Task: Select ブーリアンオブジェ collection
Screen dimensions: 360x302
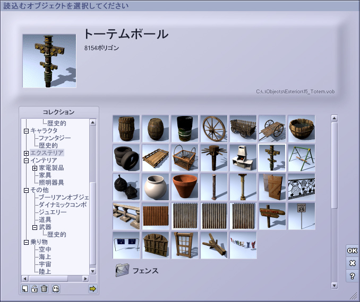Action: [x=64, y=197]
